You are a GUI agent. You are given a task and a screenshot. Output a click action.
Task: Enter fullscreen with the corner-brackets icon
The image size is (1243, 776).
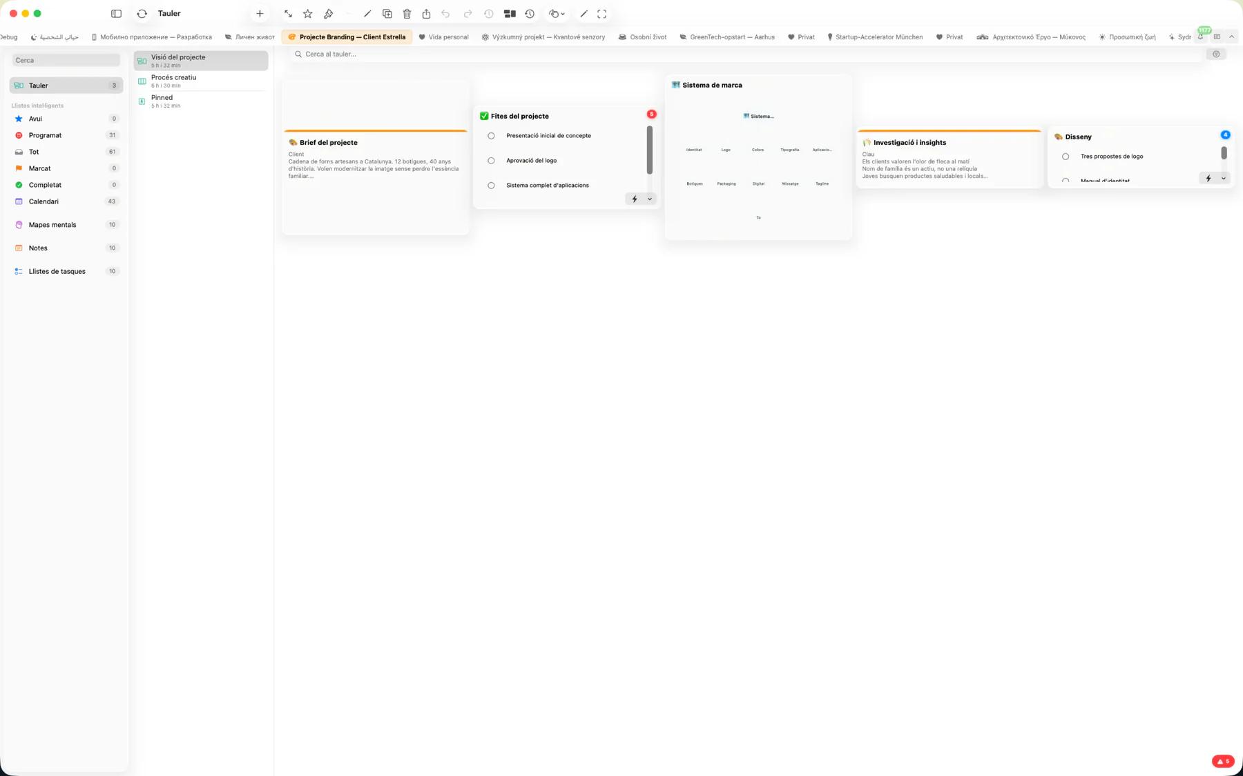pyautogui.click(x=602, y=14)
